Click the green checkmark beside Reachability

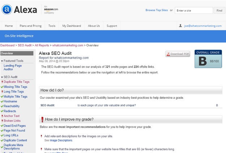tap(2, 106)
